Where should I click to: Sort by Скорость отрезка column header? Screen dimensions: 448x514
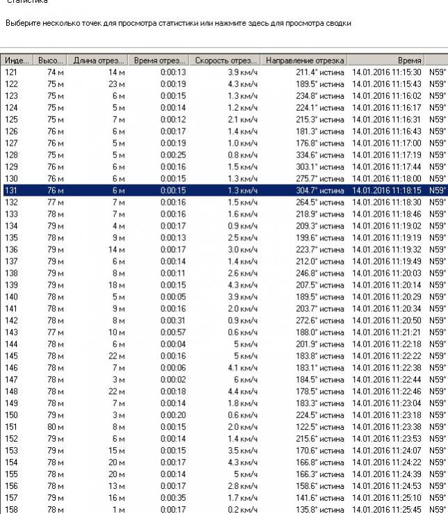[x=227, y=61]
